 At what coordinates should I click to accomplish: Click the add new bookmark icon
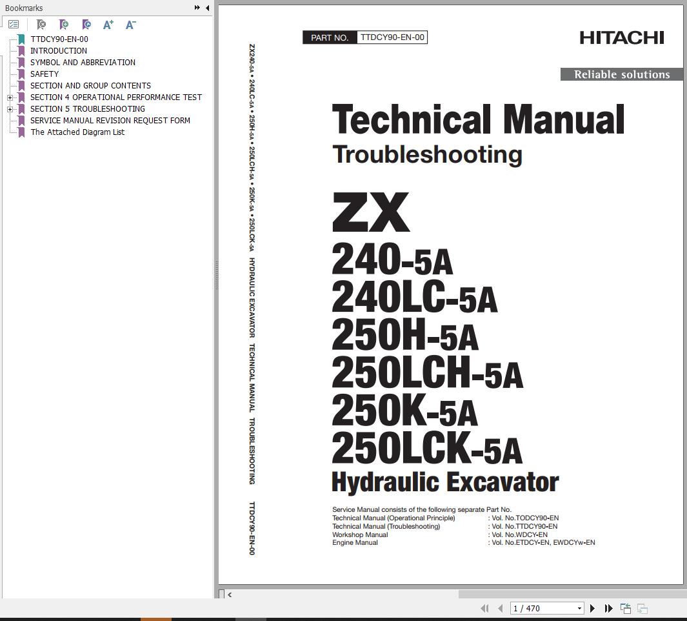pyautogui.click(x=63, y=25)
